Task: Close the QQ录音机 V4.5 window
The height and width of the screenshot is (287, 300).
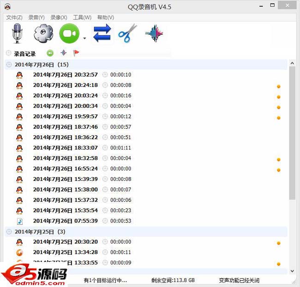Action: coord(288,6)
